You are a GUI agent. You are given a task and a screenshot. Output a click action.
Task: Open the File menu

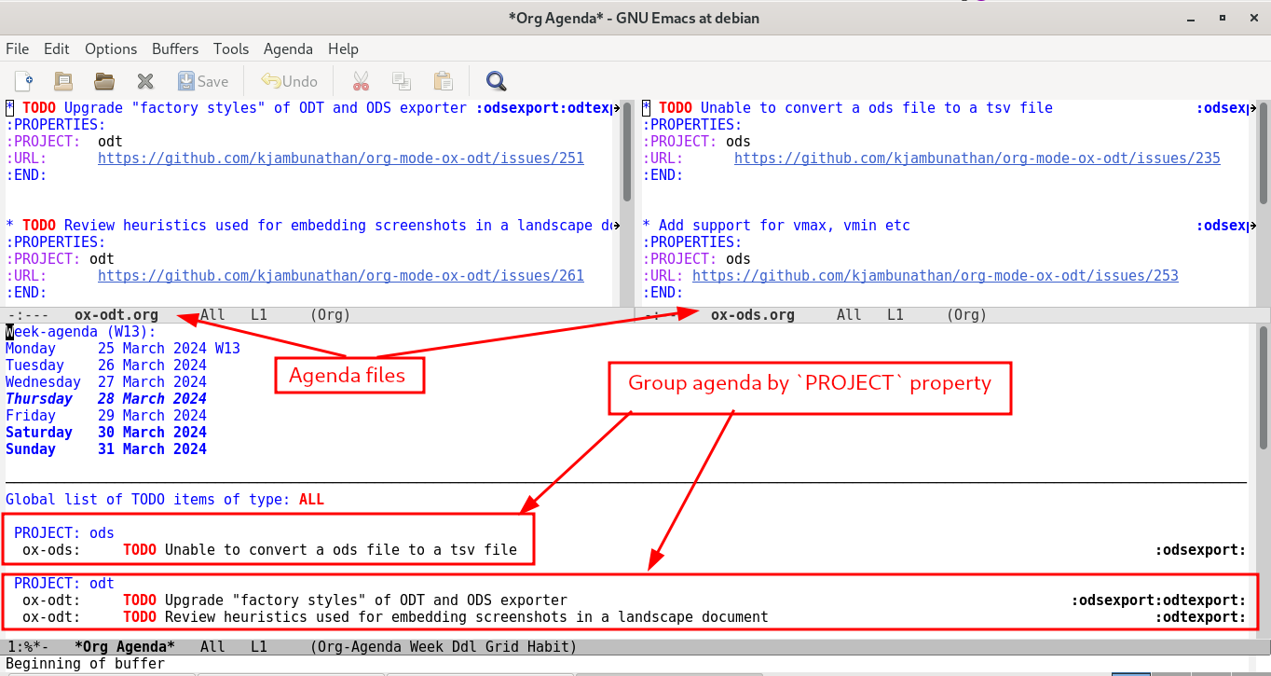coord(18,48)
